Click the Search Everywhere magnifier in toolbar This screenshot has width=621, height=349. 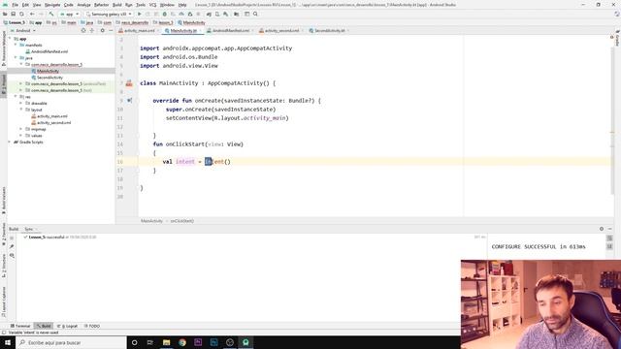coord(255,14)
